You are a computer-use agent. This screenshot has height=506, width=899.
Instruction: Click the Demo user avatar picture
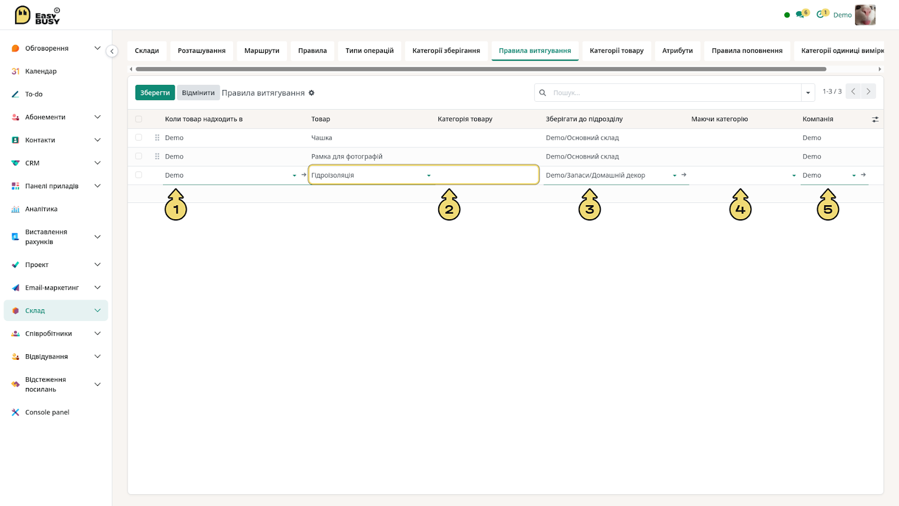point(865,15)
